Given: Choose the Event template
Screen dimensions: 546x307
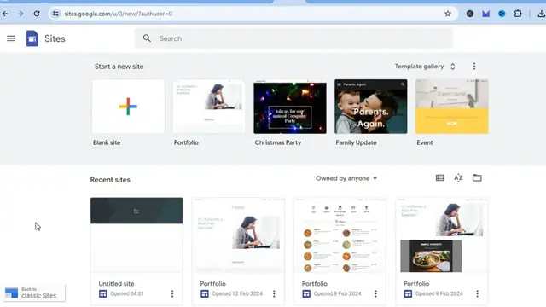Looking at the screenshot, I should pos(451,107).
